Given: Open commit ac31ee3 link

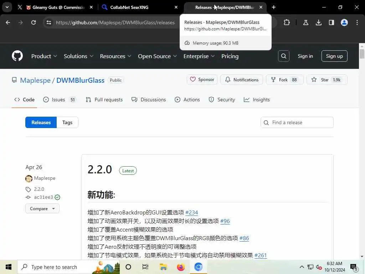Looking at the screenshot, I should (43, 197).
